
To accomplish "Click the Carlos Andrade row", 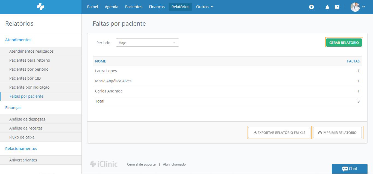I will (x=227, y=91).
